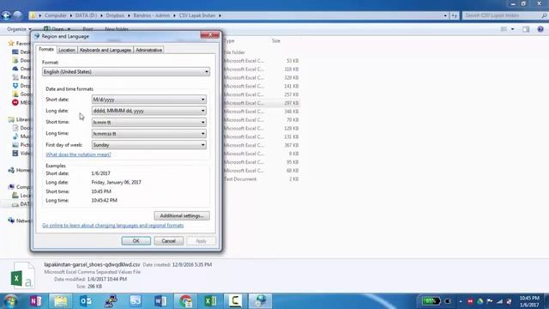Toggle the Explorer preview pane icon
Screen dimensions: 549x309
pyautogui.click(x=526, y=29)
